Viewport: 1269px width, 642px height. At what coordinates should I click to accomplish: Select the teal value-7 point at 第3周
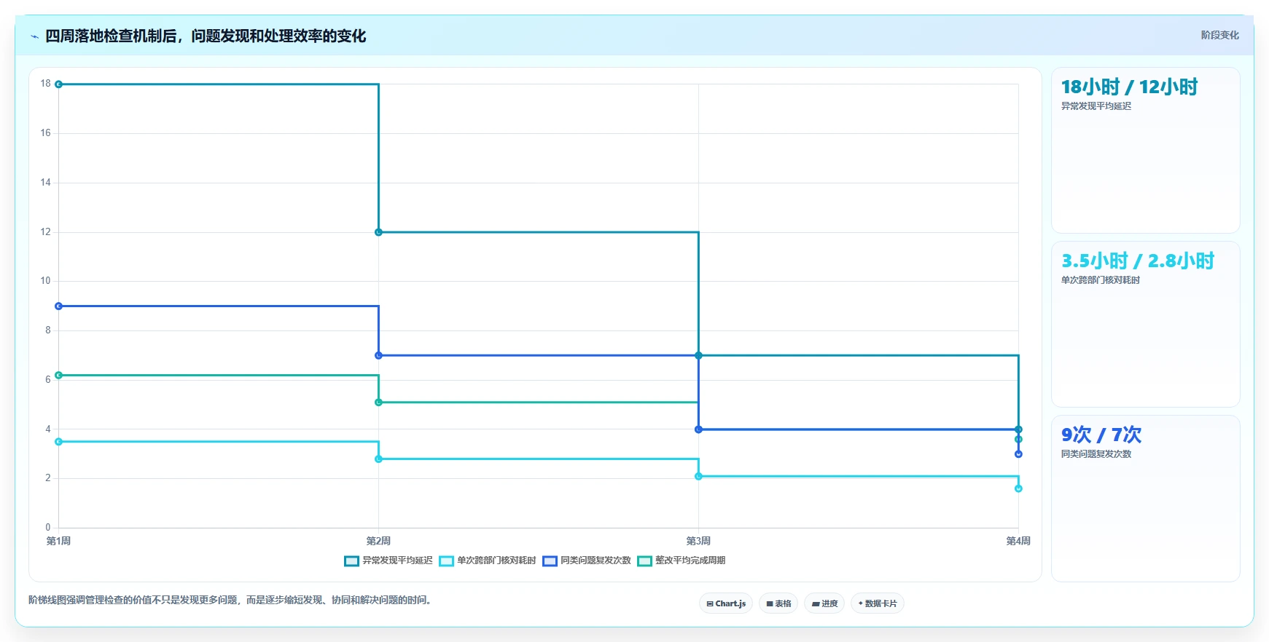(698, 355)
